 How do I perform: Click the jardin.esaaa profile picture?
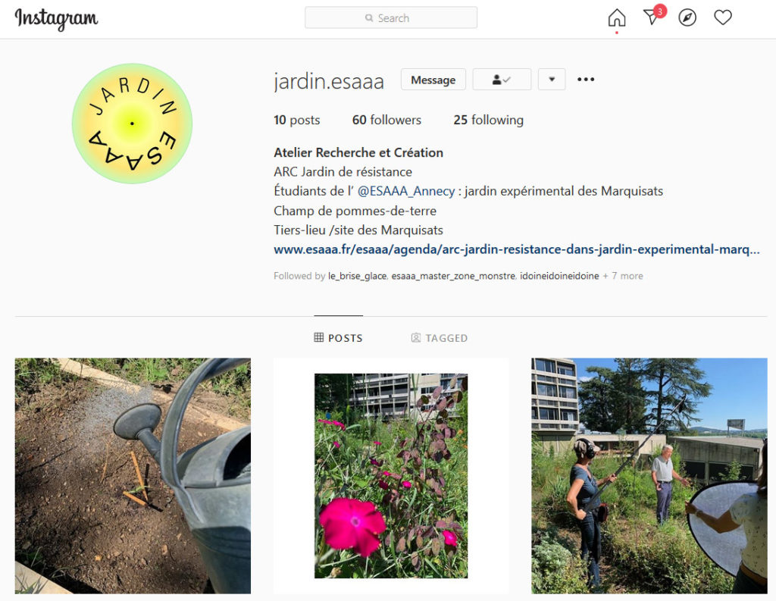point(132,124)
